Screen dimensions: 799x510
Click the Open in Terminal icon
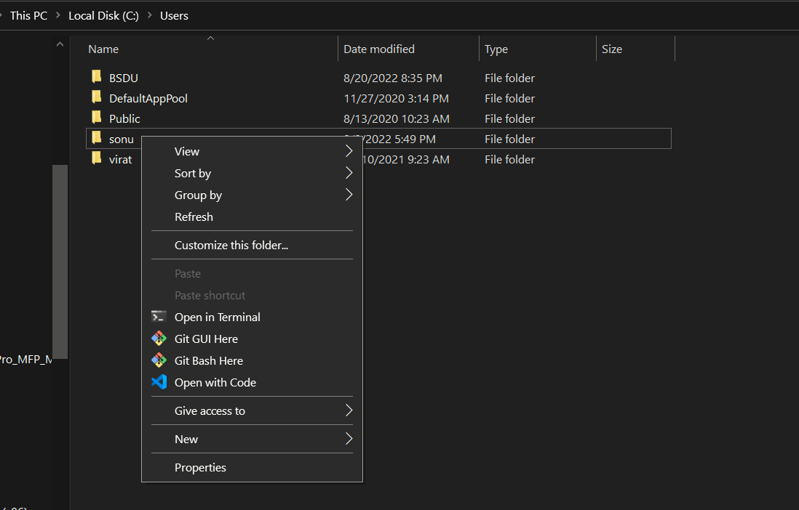pos(159,317)
